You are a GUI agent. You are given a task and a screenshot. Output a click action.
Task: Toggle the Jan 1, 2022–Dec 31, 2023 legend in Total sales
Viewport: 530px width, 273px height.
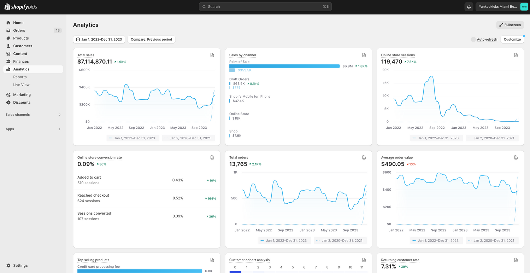click(x=132, y=138)
